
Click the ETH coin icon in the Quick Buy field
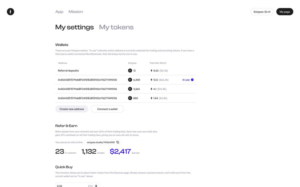[x=96, y=185]
